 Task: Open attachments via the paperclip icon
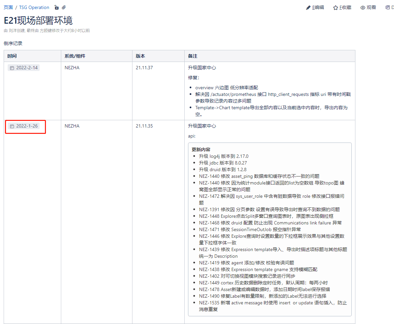point(64,7)
